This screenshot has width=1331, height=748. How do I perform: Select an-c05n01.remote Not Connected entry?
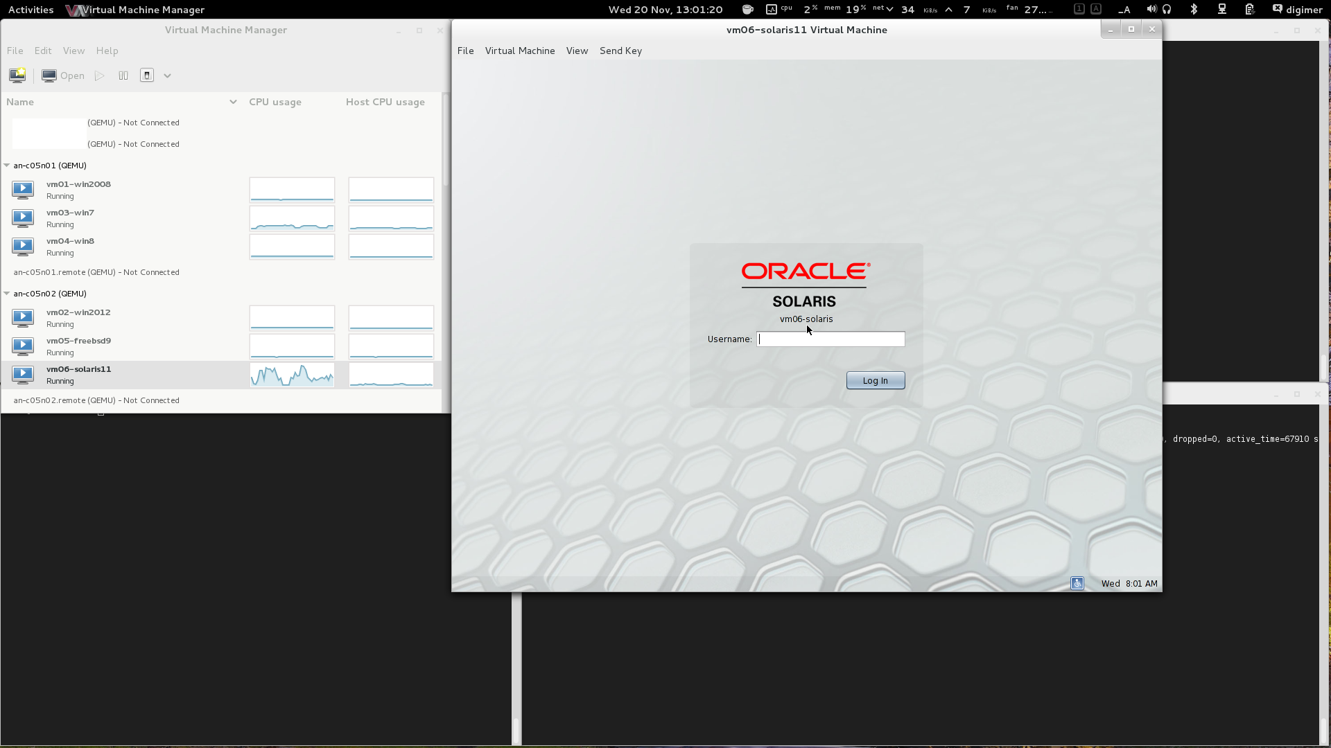pos(96,272)
